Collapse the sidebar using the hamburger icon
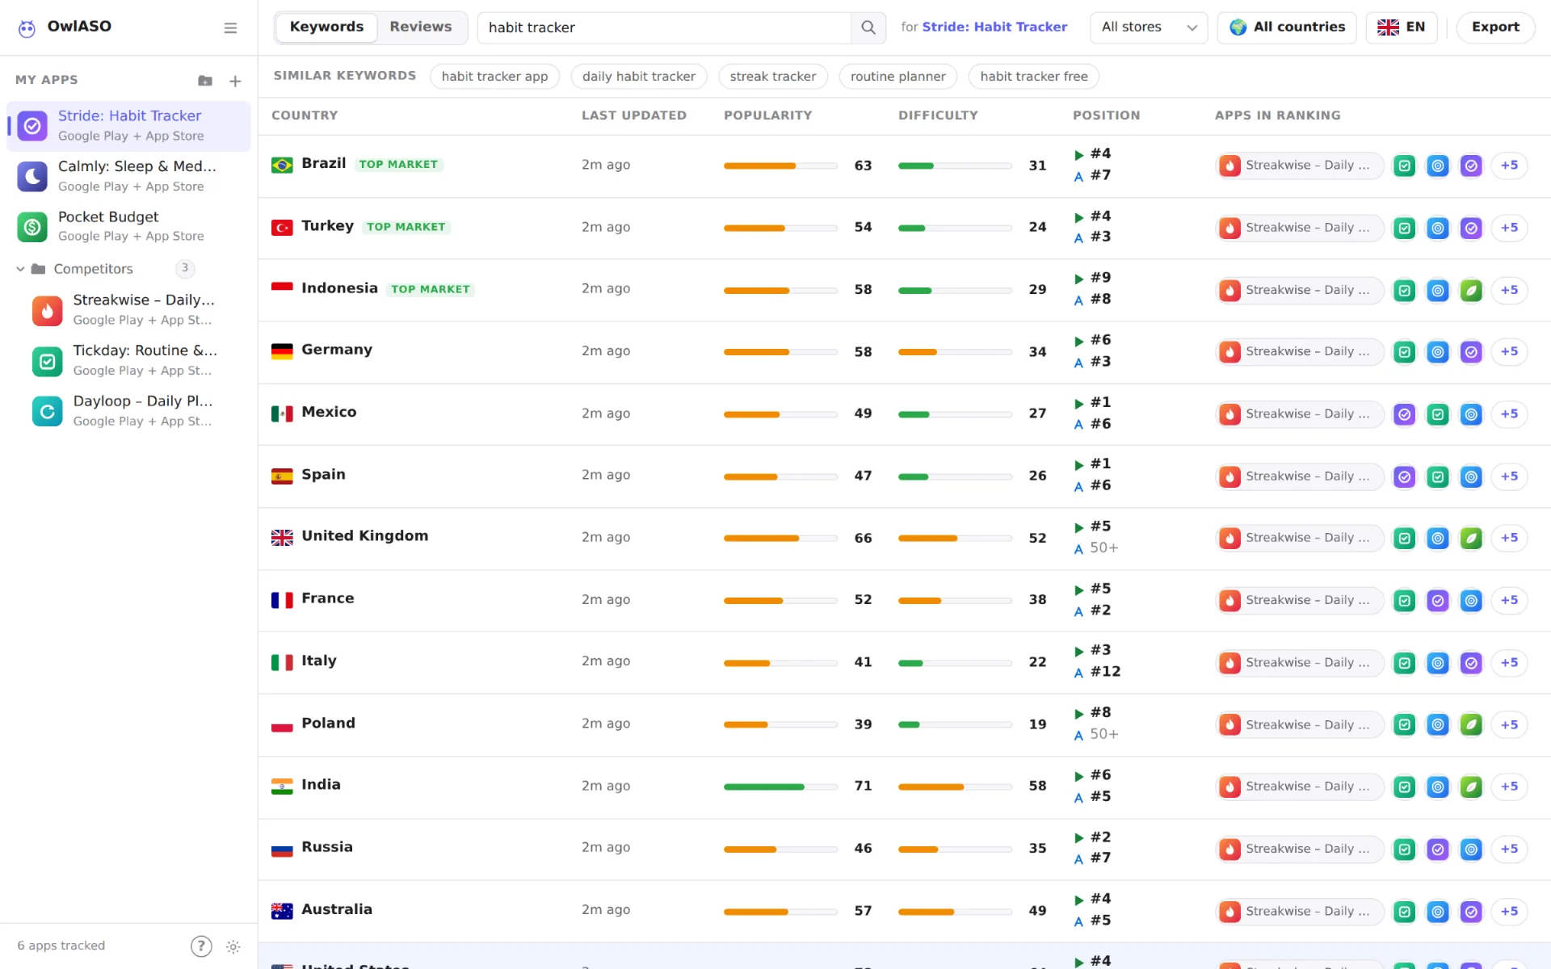Screen dimensions: 1551x969 [230, 28]
